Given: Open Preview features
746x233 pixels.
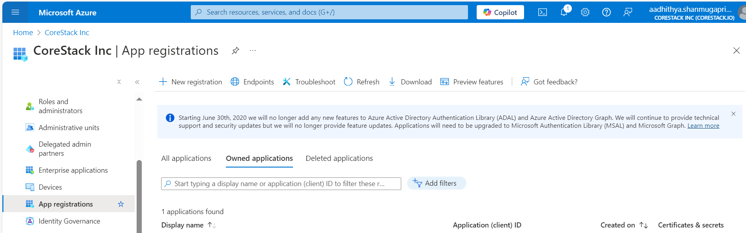Looking at the screenshot, I should click(x=472, y=82).
